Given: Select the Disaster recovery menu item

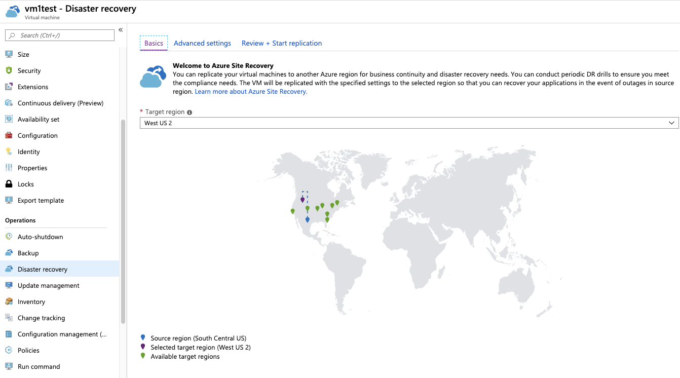Looking at the screenshot, I should click(60, 269).
